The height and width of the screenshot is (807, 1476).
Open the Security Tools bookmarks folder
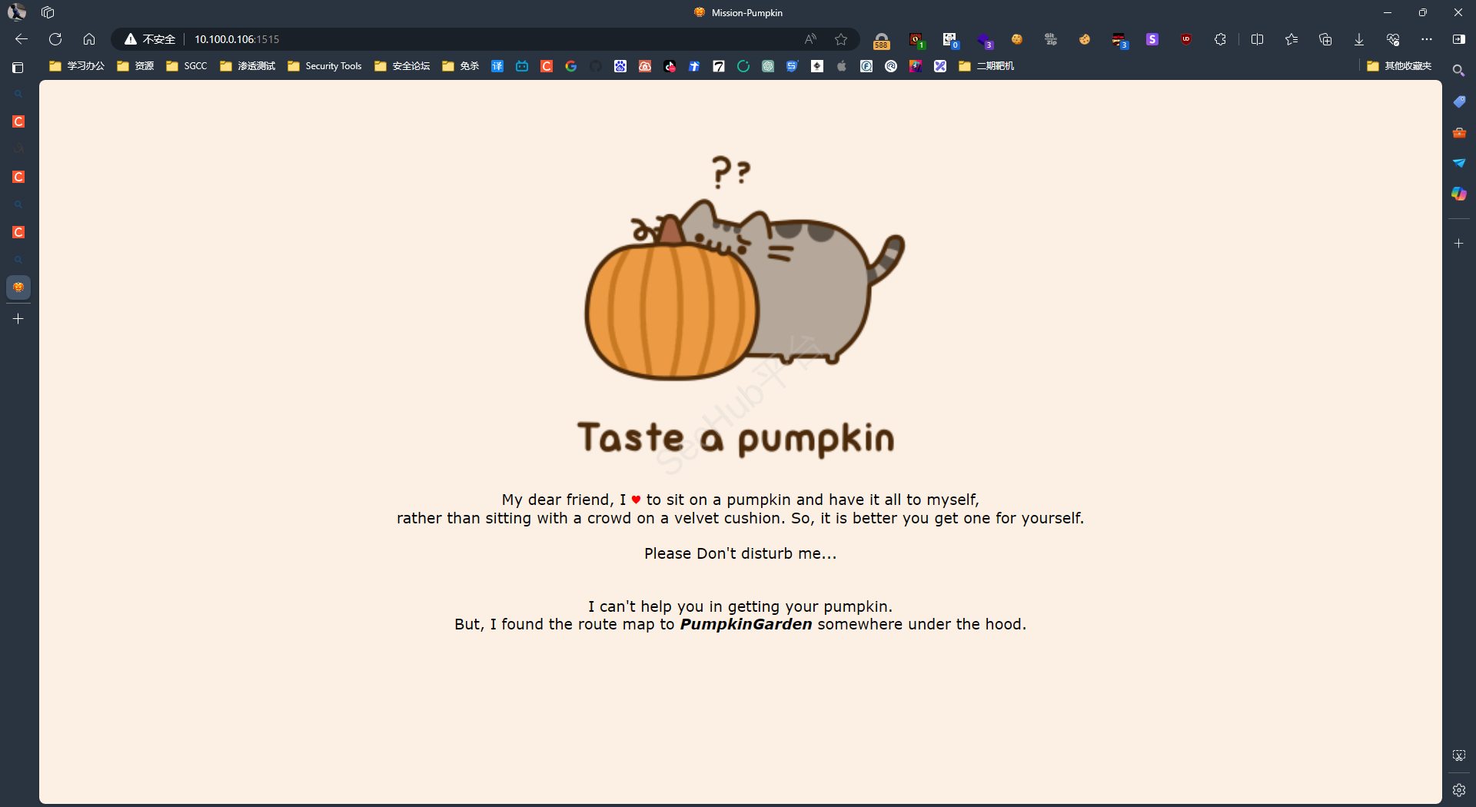point(324,66)
